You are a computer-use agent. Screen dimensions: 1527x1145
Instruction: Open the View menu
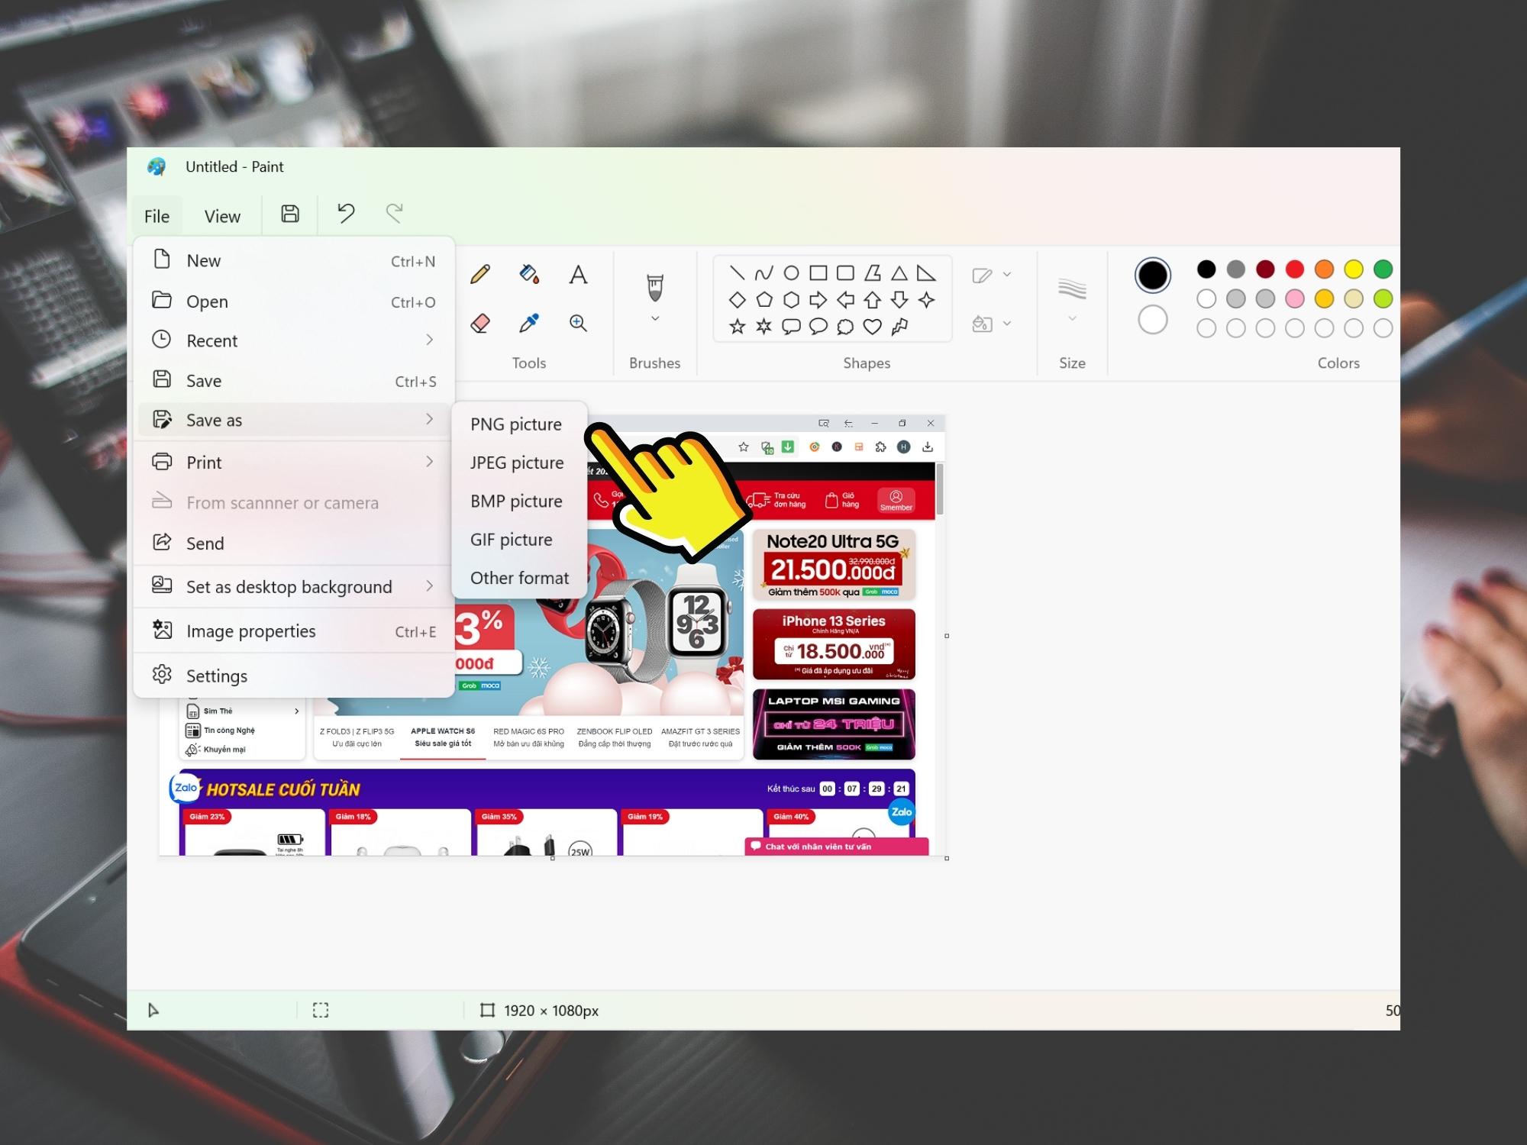tap(221, 215)
